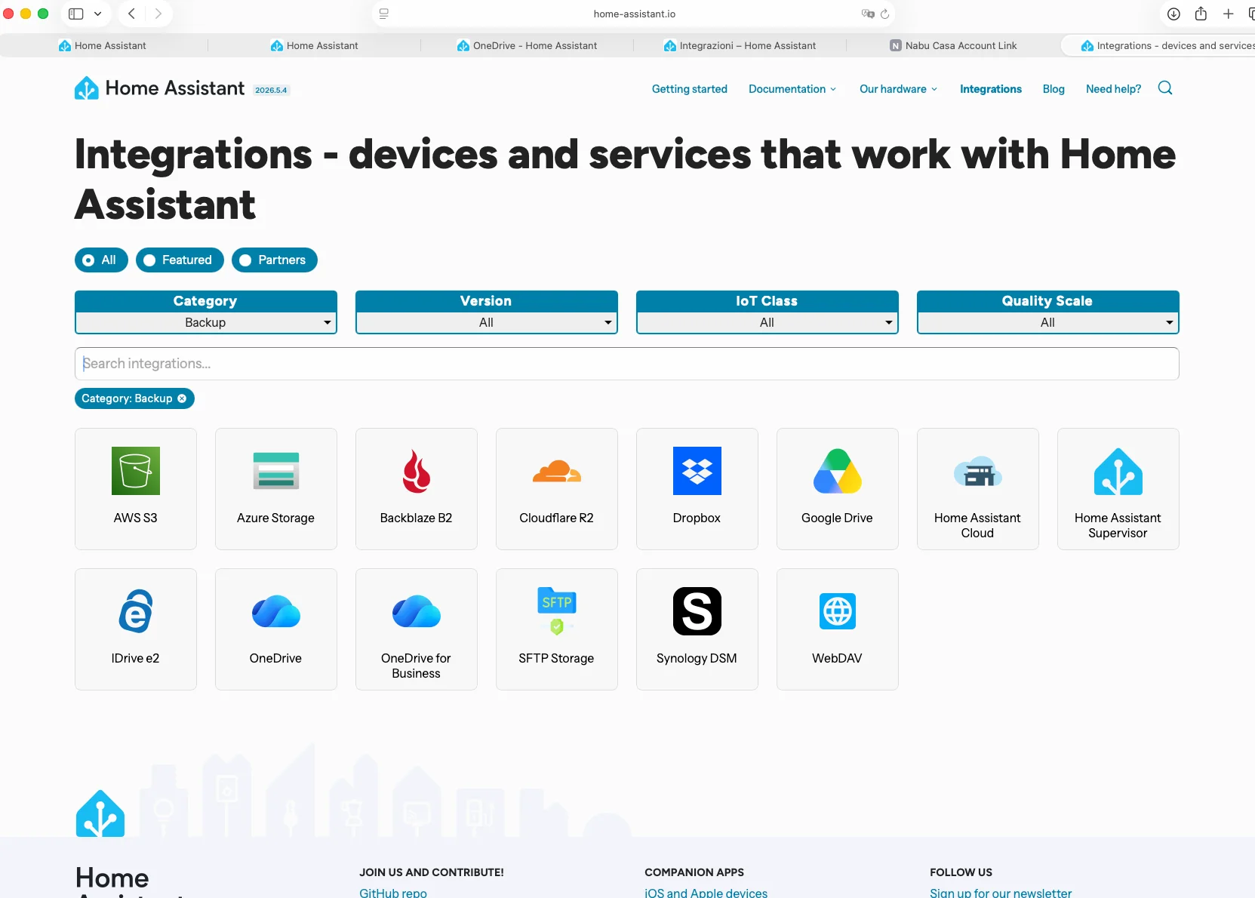Focus the Search integrations field
This screenshot has width=1255, height=898.
(627, 364)
